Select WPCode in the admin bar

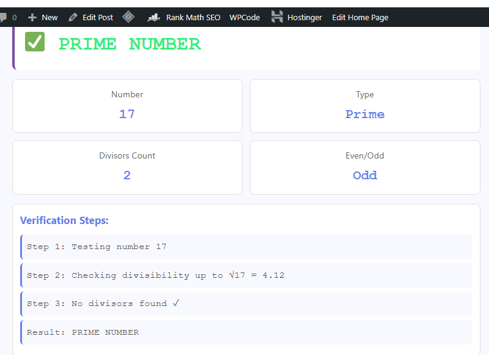pos(244,17)
